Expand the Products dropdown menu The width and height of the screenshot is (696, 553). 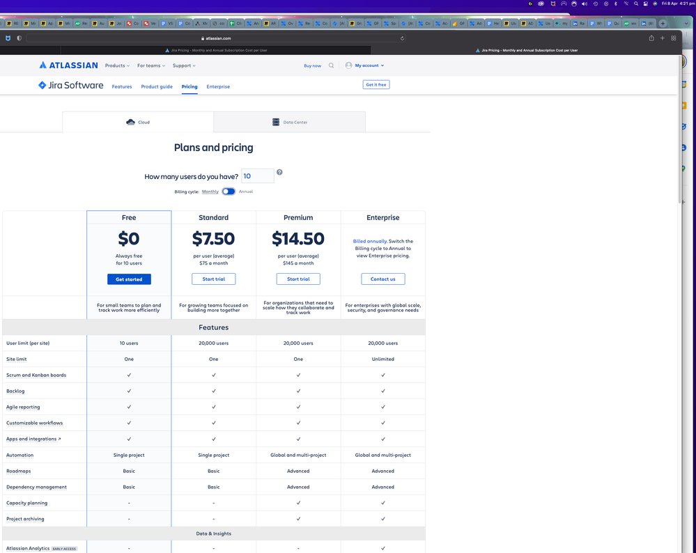pyautogui.click(x=117, y=65)
